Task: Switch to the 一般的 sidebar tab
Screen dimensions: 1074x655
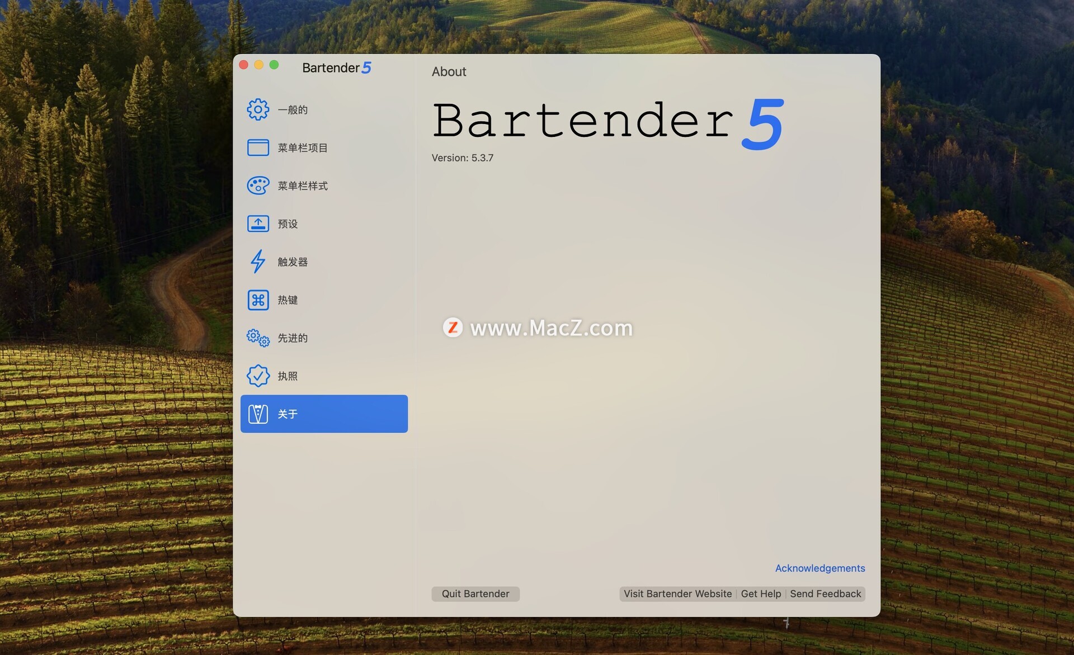Action: [324, 110]
